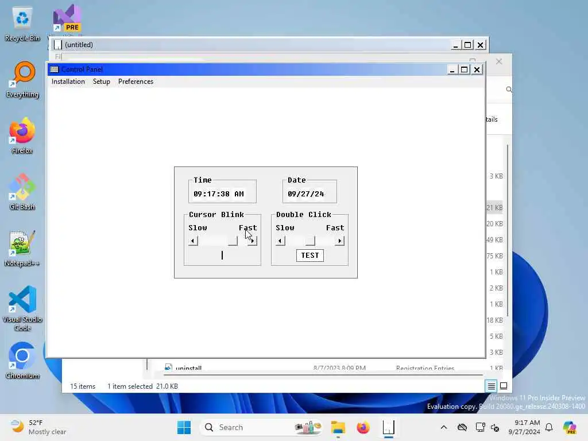Close the Control Panel window

(477, 69)
